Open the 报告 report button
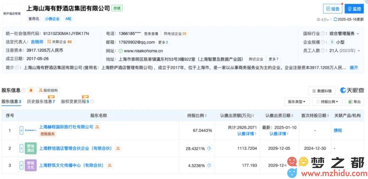 pos(333,9)
